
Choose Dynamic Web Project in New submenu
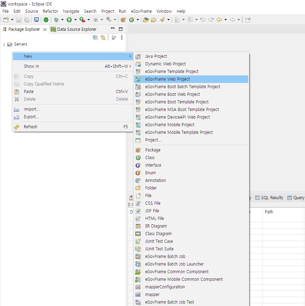165,64
